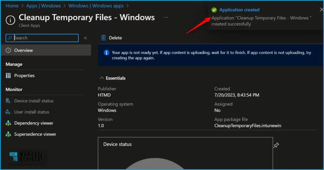The height and width of the screenshot is (170, 324).
Task: Select the publisher value HTMD
Action: (104, 95)
